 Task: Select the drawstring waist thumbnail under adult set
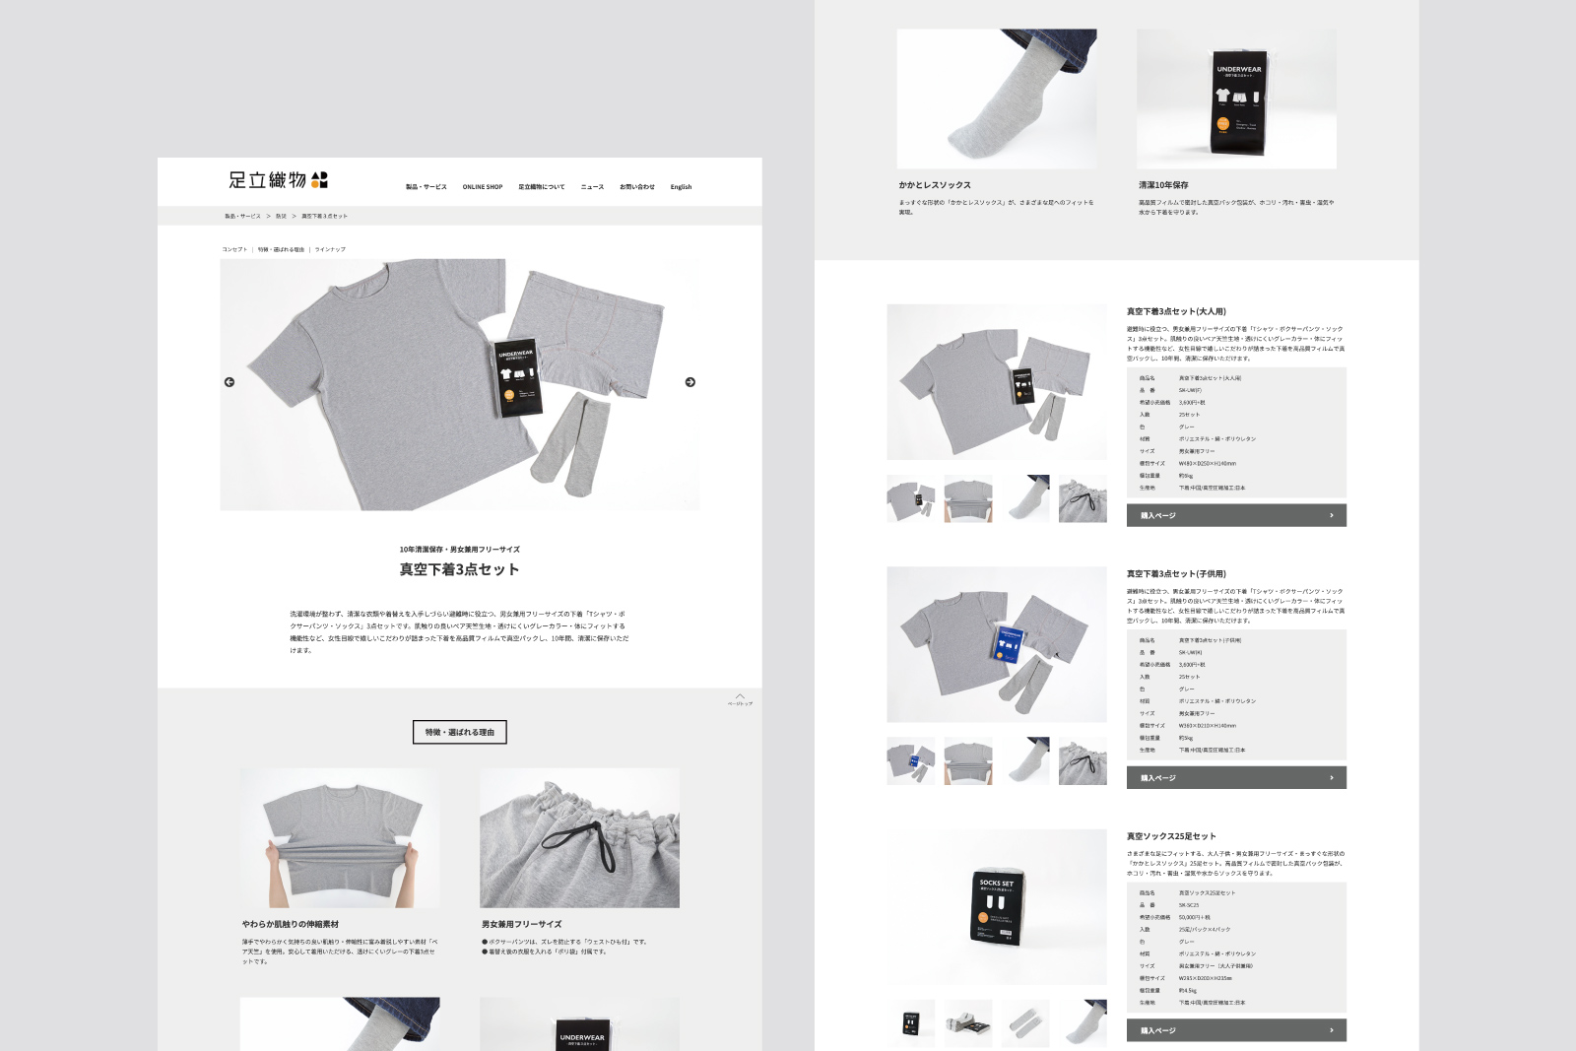pos(1083,498)
